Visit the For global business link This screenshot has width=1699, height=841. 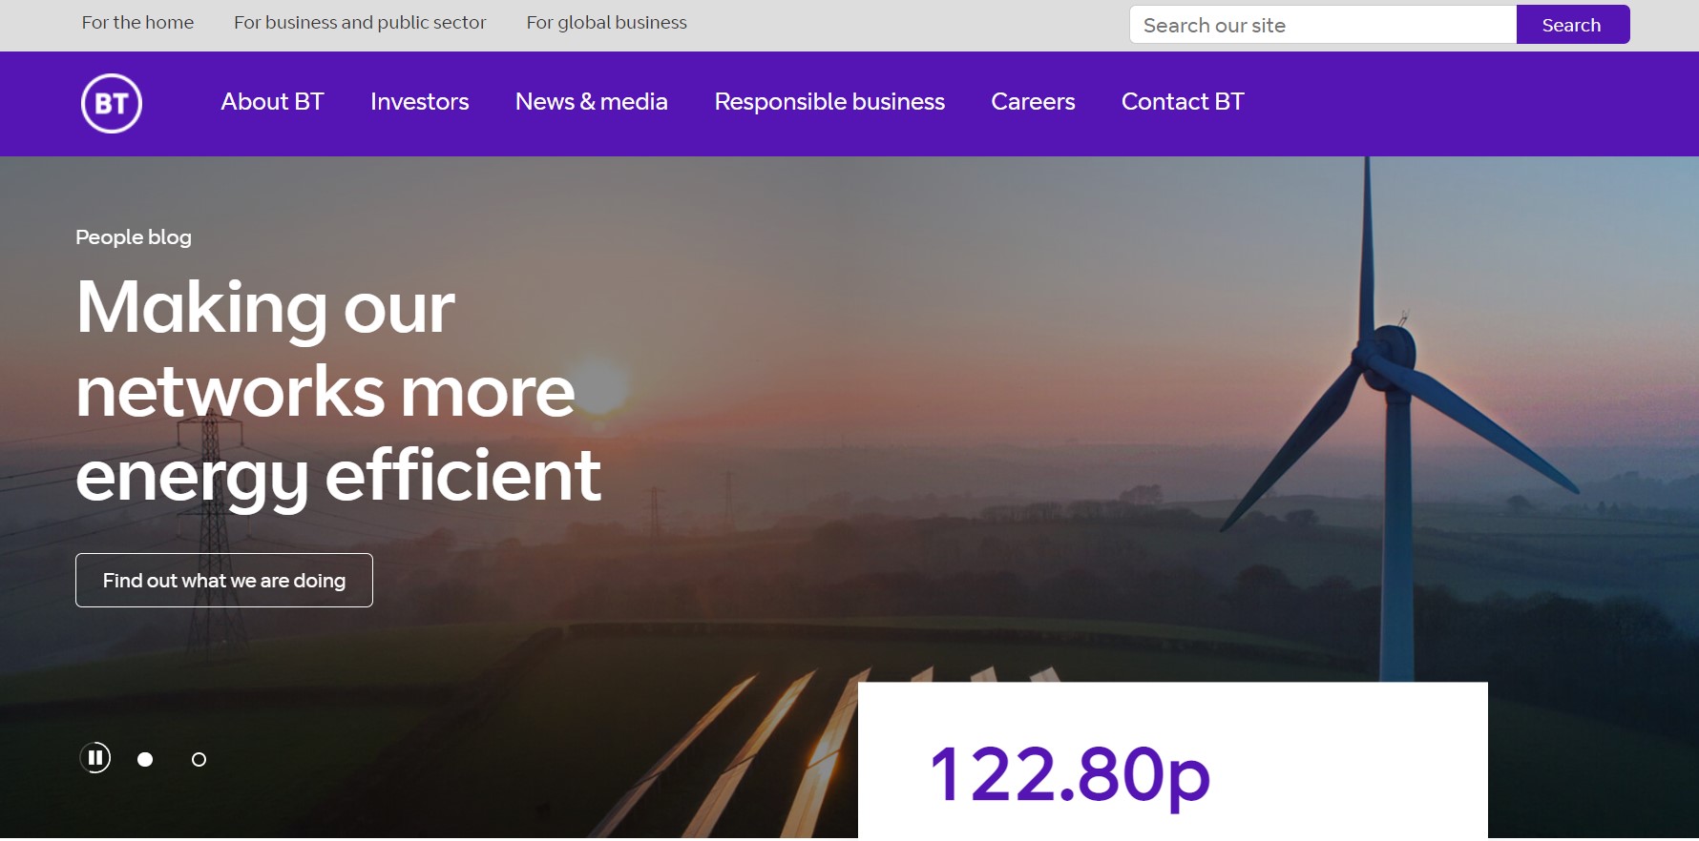click(x=606, y=22)
